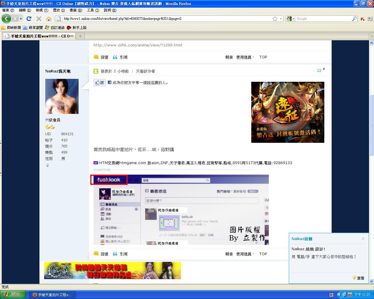Image resolution: width=374 pixels, height=299 pixels.
Task: Click the Firefox back arrow button
Action: 6,19
